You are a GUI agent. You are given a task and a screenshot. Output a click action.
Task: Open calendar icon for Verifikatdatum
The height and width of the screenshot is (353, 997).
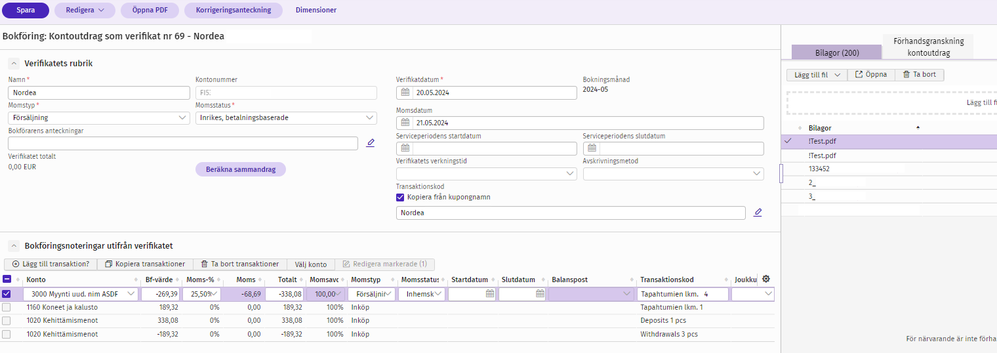(405, 93)
